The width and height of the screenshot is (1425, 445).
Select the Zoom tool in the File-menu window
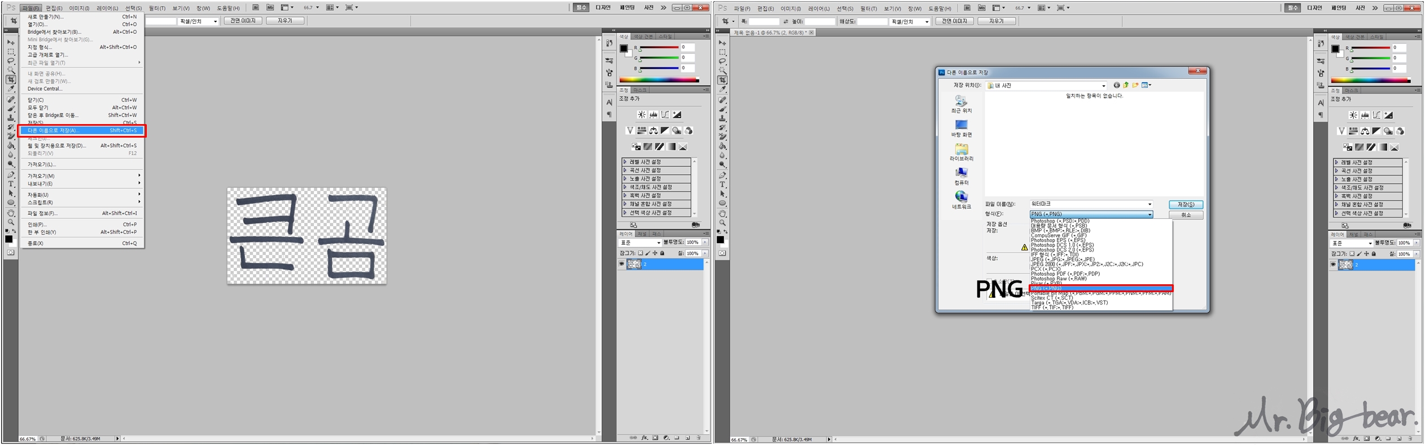(x=11, y=222)
